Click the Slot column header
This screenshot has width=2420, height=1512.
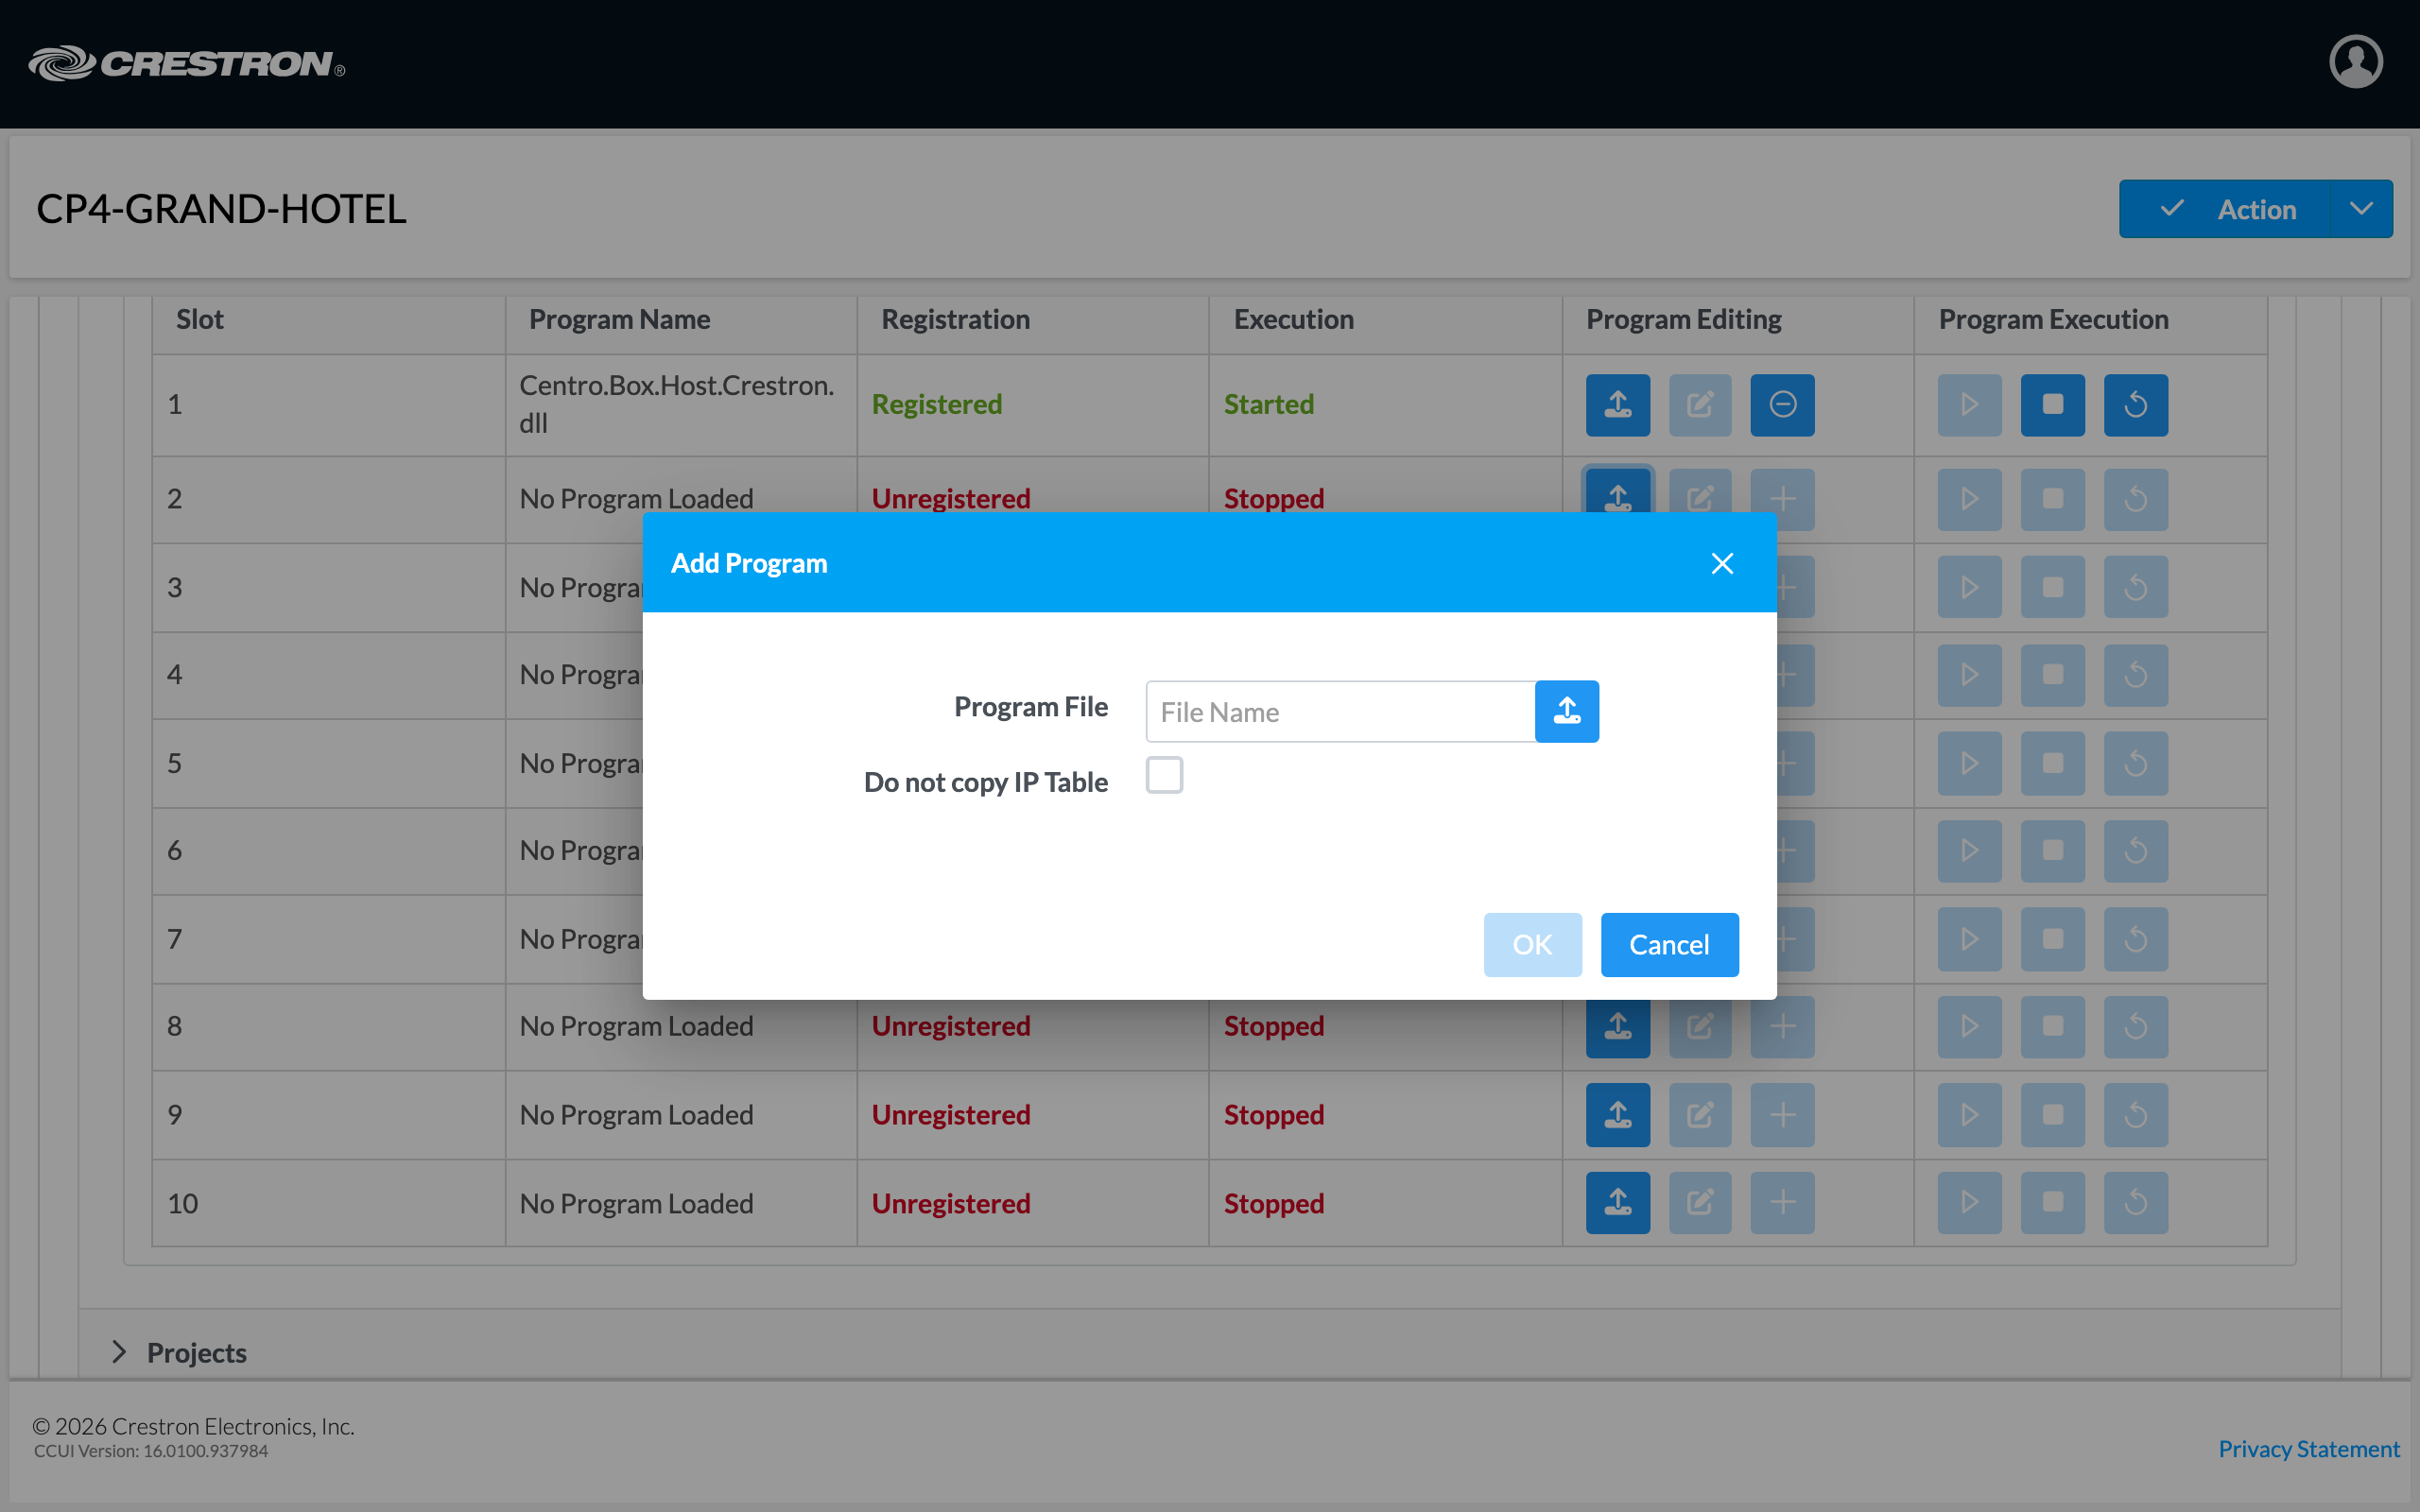tap(199, 320)
